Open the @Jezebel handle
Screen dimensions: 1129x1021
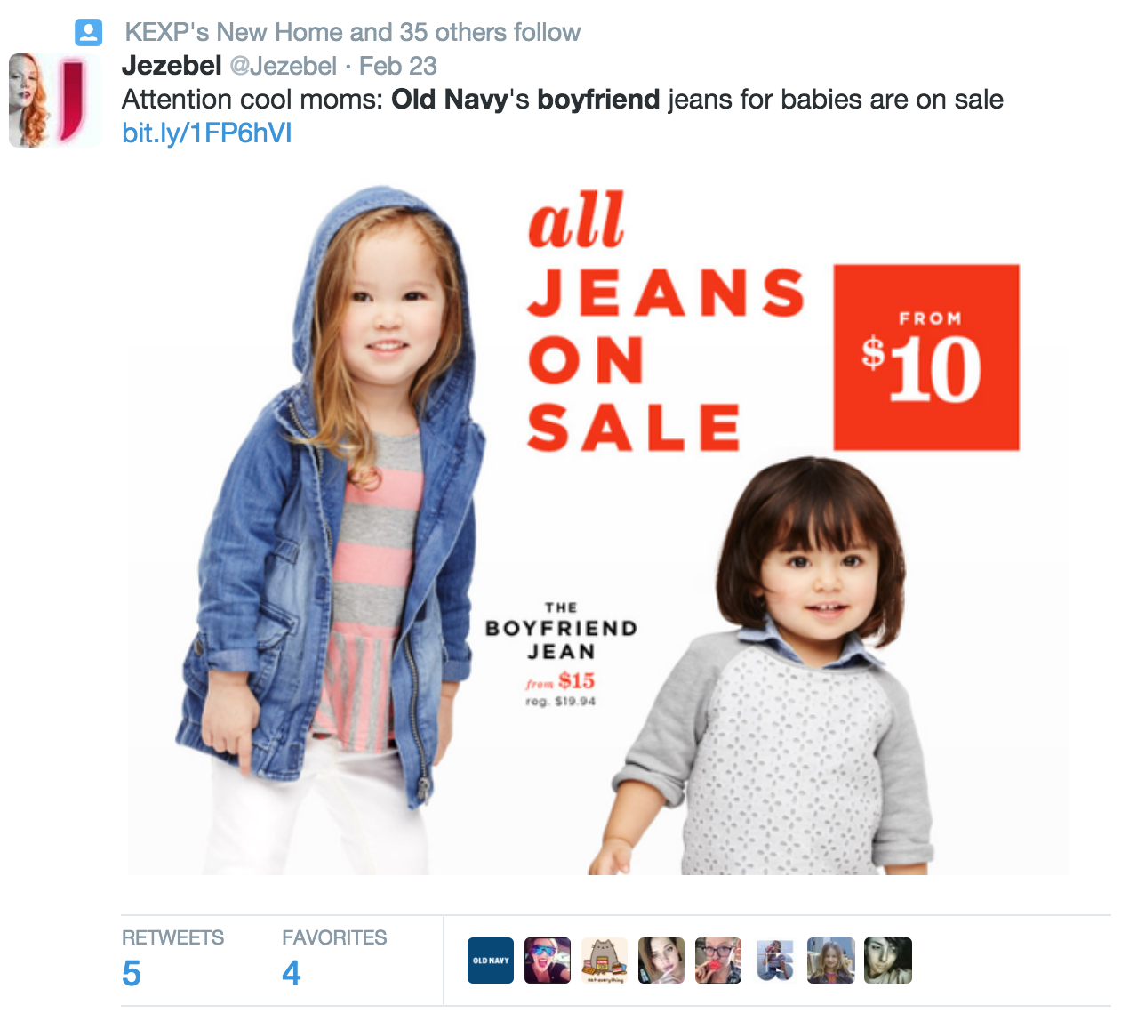[284, 66]
